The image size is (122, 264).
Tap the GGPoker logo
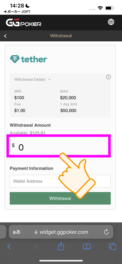24,23
